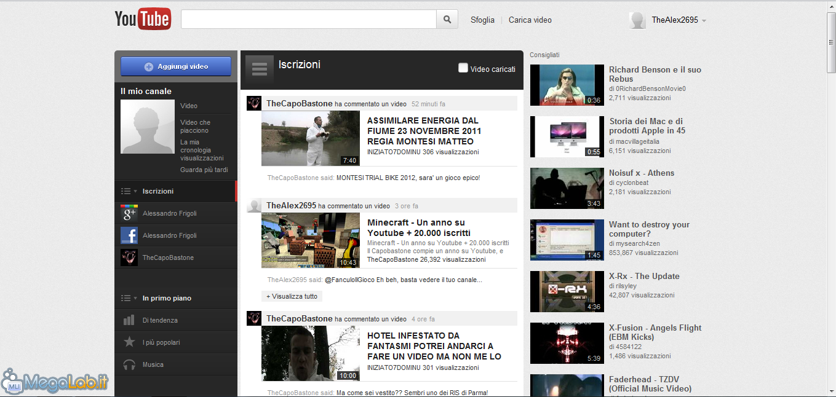Click TheCapoBastone avatar on the 52 minuti fa post

pyautogui.click(x=254, y=103)
